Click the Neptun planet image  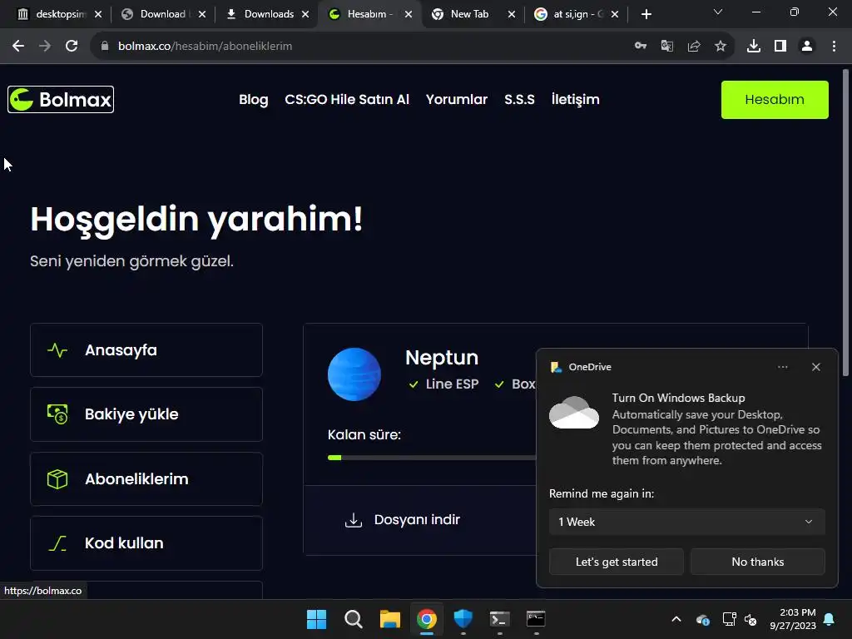point(354,374)
